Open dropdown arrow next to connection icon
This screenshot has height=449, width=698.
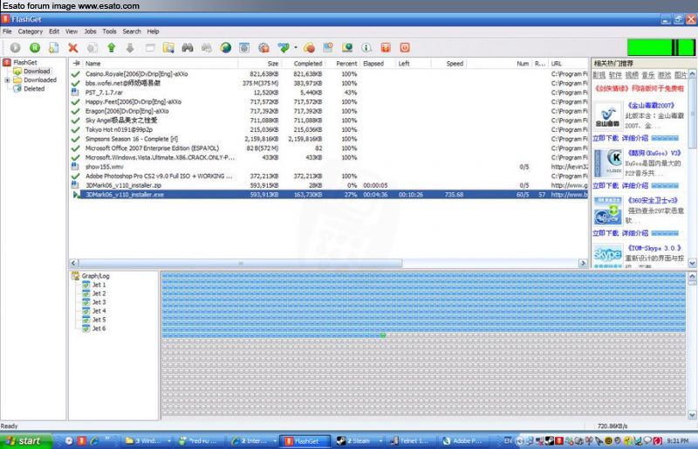click(296, 48)
